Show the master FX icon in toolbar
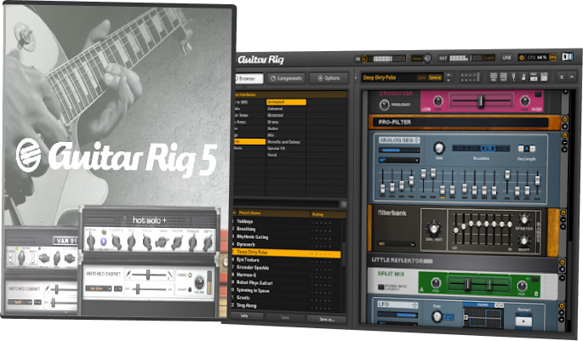The width and height of the screenshot is (583, 341). tap(544, 77)
